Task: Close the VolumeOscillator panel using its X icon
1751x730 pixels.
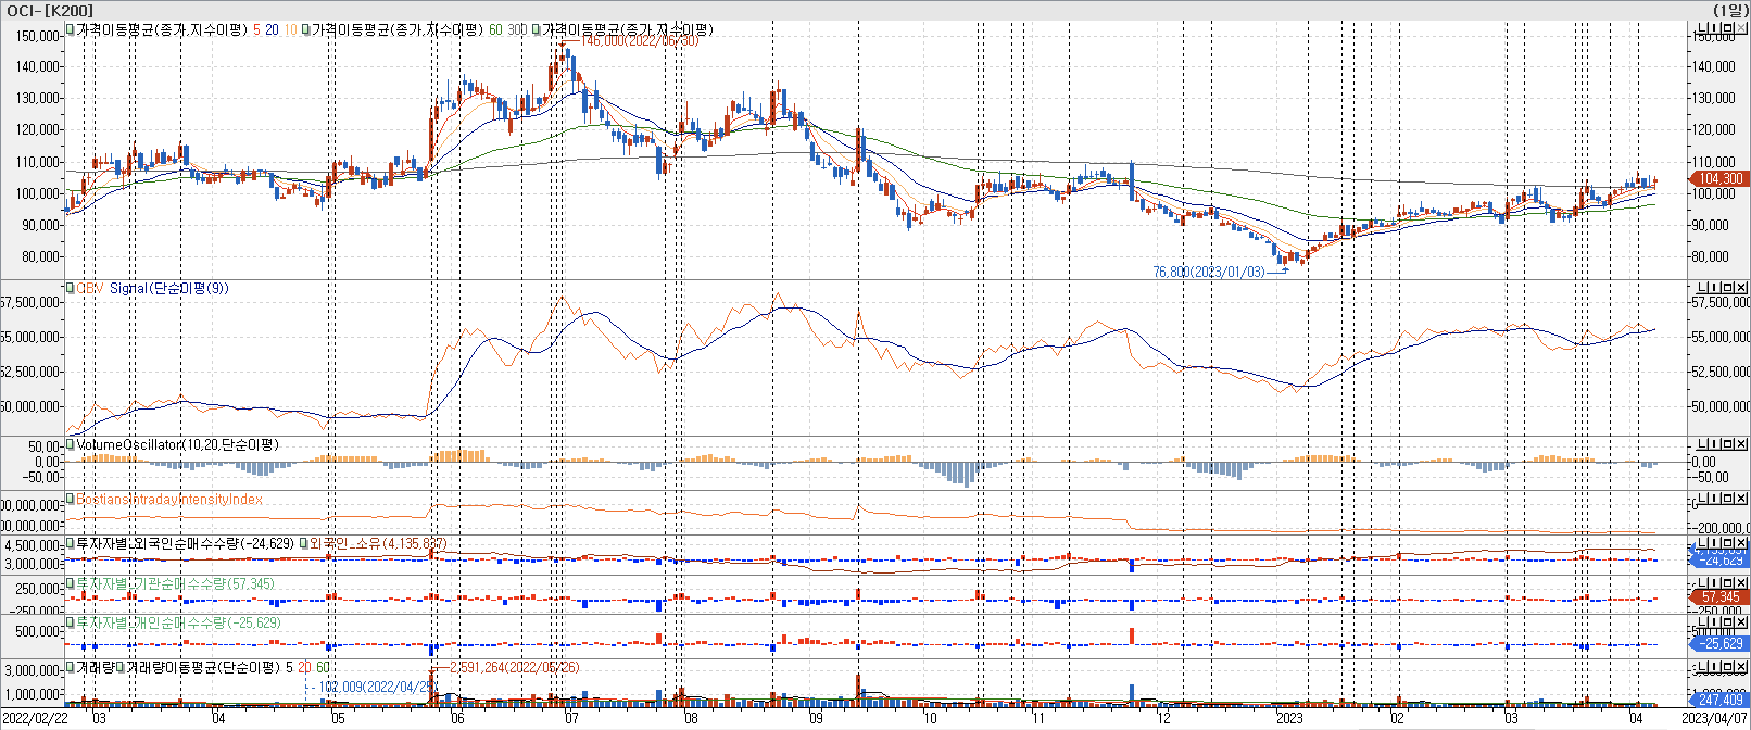Action: (1741, 444)
